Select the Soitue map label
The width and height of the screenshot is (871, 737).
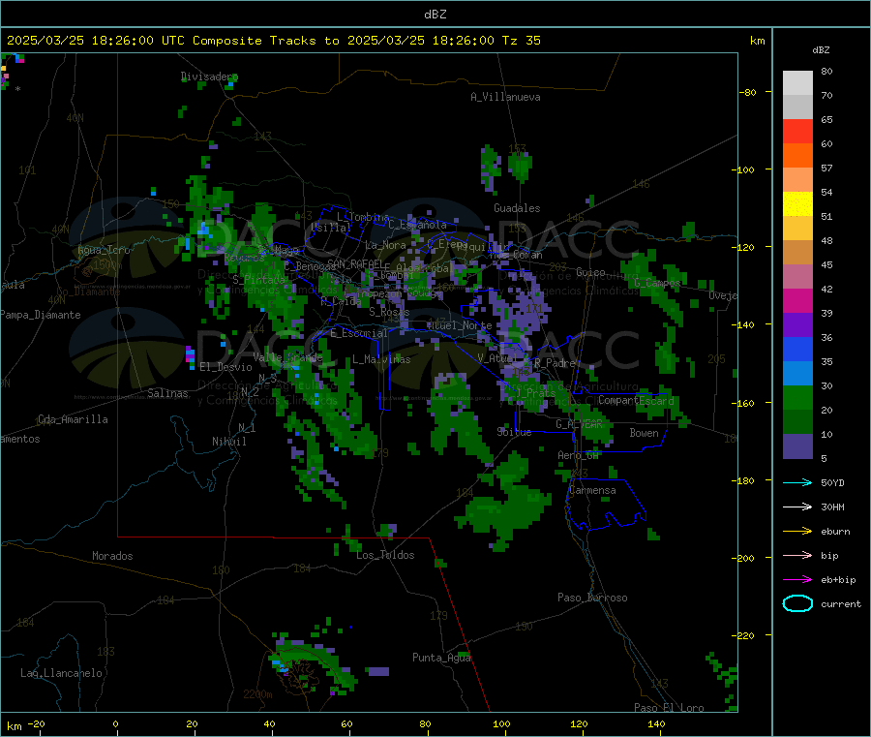514,431
